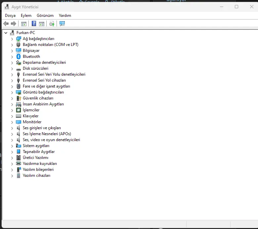Select the Sistem aygıtları label
Image resolution: width=258 pixels, height=229 pixels.
click(x=36, y=146)
